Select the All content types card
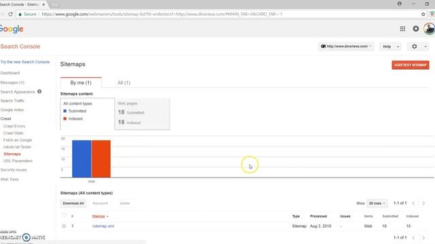The width and height of the screenshot is (435, 244). [x=88, y=114]
